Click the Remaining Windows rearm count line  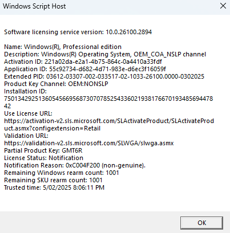coord(62,173)
